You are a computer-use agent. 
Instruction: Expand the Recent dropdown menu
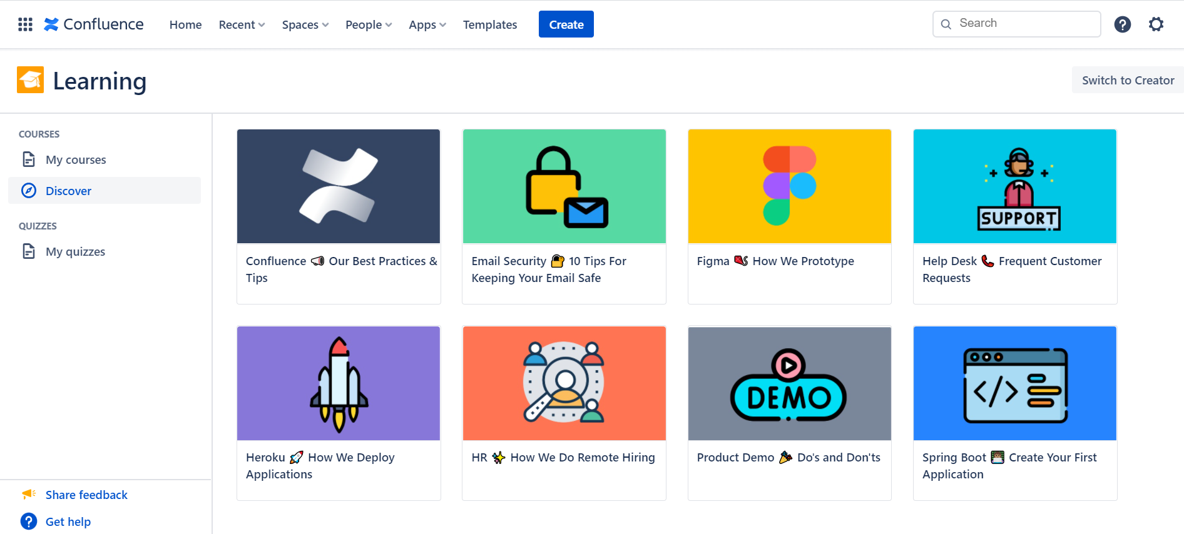[242, 24]
